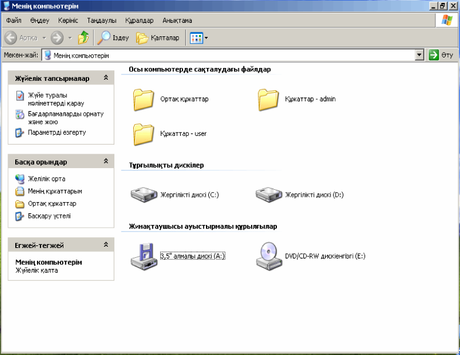Open the Көрініс menu
Screen dimensions: 460x355
pos(68,21)
